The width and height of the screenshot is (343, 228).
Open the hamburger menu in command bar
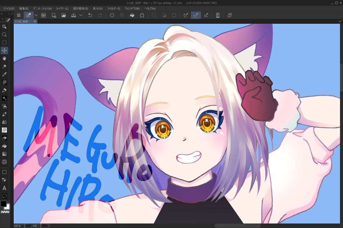pyautogui.click(x=19, y=15)
